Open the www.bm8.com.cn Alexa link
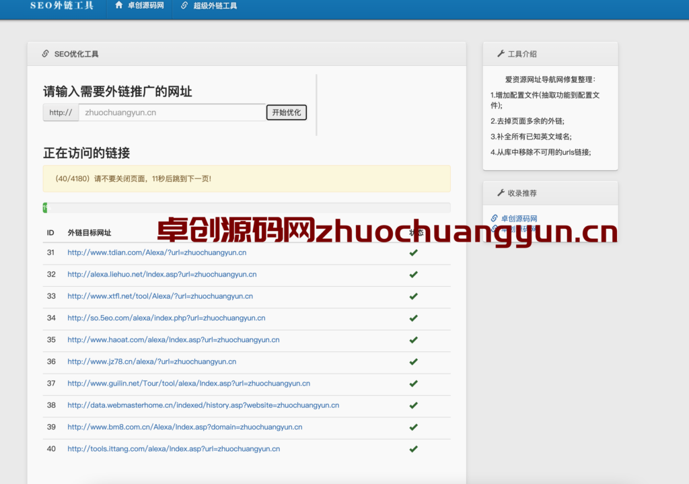The image size is (689, 484). point(184,427)
